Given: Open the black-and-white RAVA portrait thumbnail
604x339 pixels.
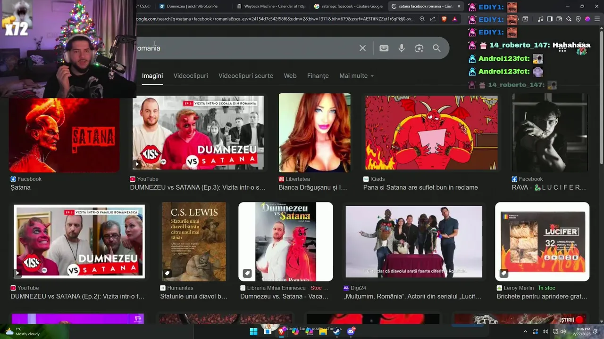Looking at the screenshot, I should pos(550,133).
